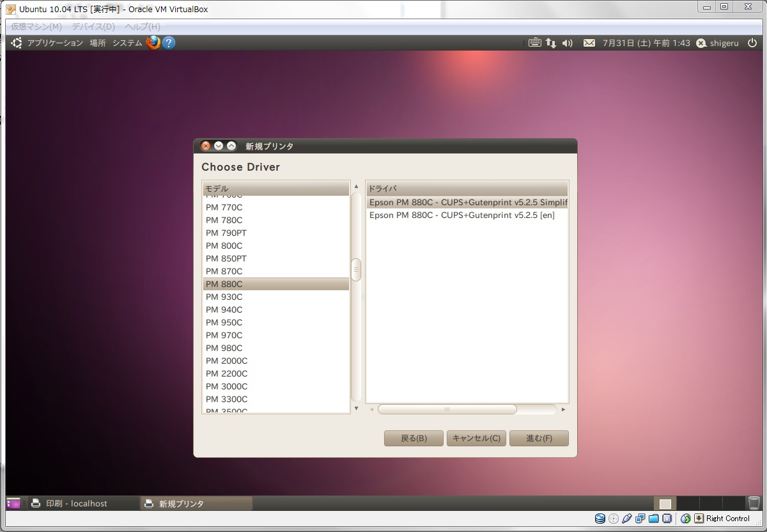The height and width of the screenshot is (532, 767).
Task: Click the 進む(F) button
Action: (x=539, y=439)
